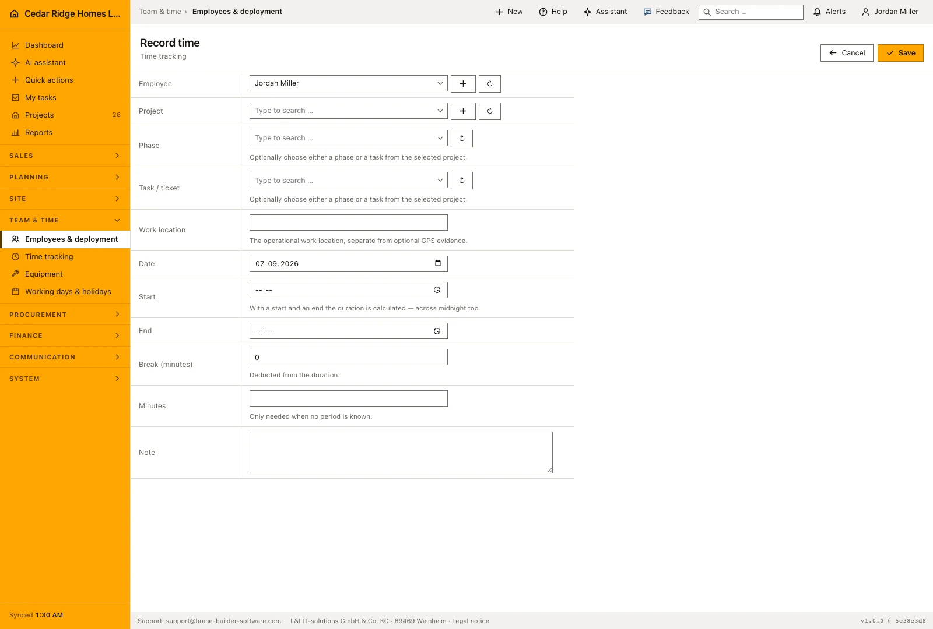Collapse the TEAM & TIME section

pos(65,220)
